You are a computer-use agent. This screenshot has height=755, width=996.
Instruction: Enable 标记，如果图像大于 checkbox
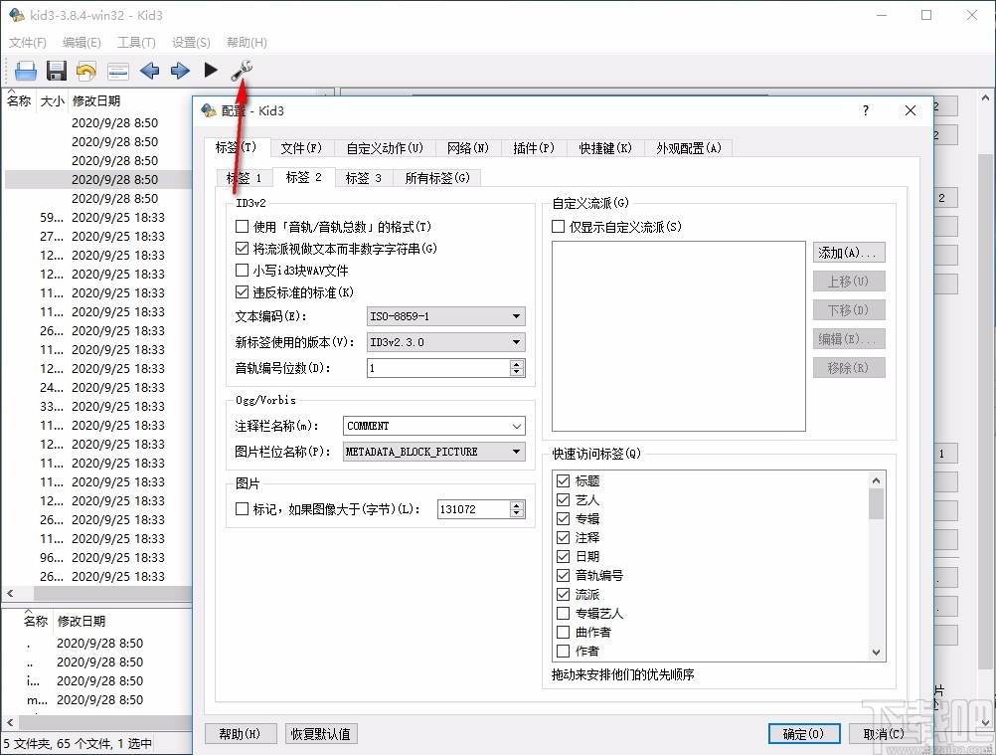pyautogui.click(x=242, y=508)
